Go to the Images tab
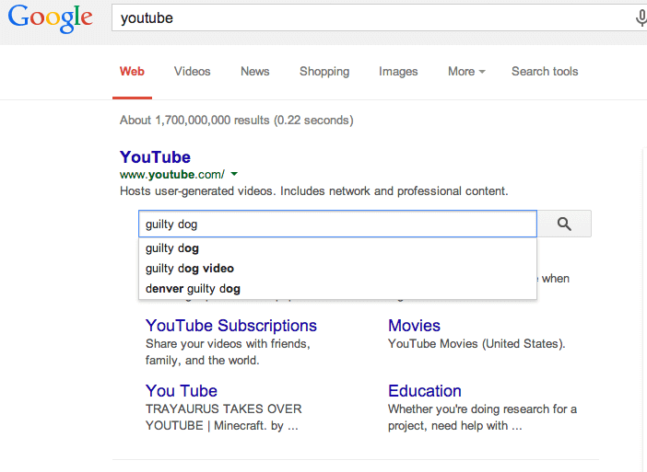Screen dimensions: 647x472 pos(398,72)
